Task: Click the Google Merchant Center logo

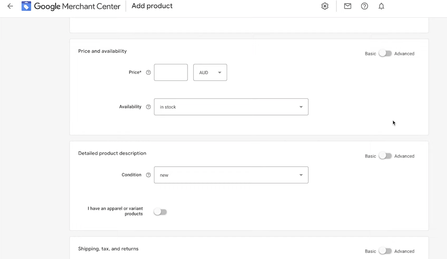Action: point(26,6)
